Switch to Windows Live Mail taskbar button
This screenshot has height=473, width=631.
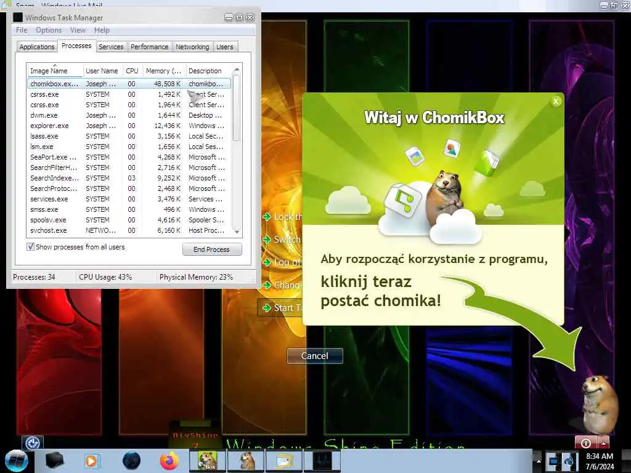(285, 461)
